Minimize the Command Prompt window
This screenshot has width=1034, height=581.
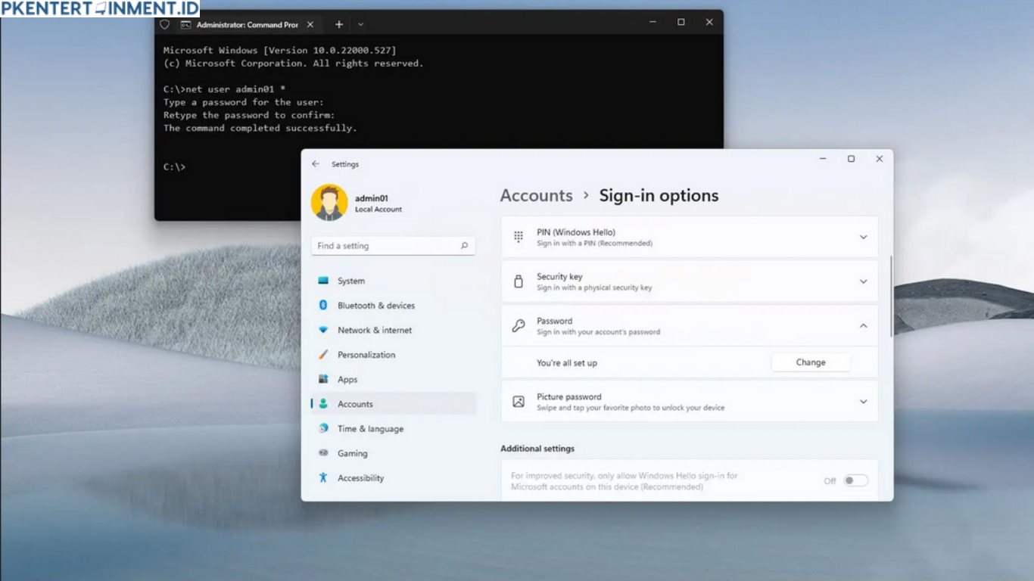click(x=652, y=22)
